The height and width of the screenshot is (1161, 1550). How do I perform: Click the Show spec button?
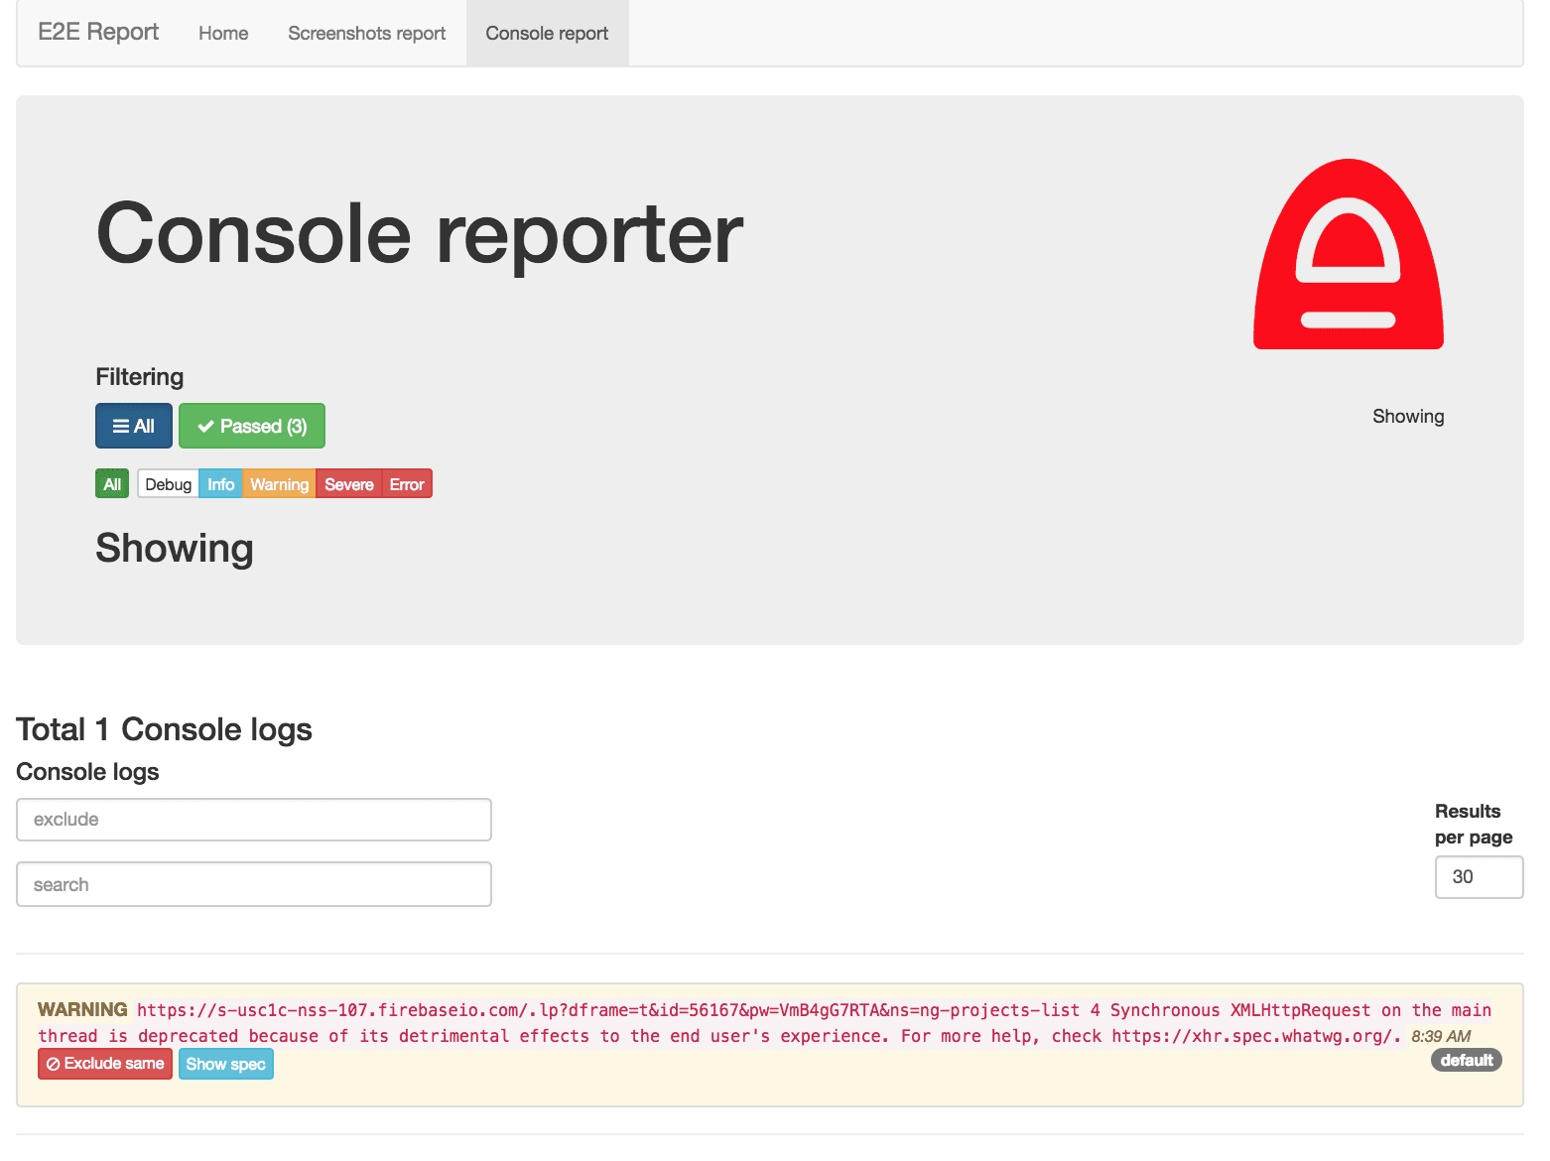click(225, 1063)
